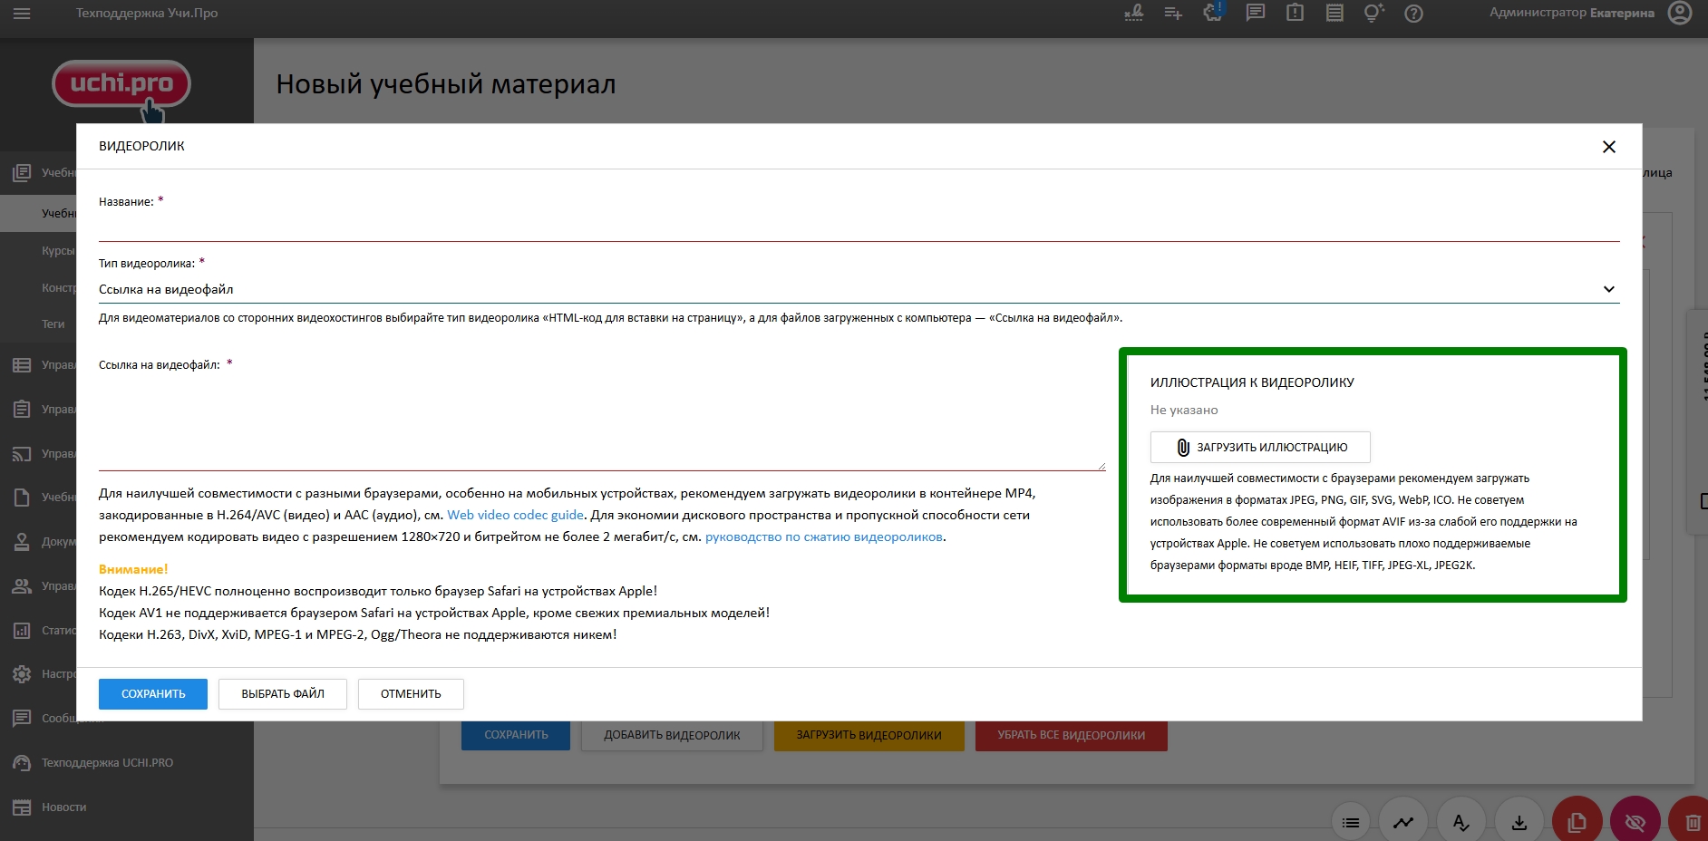
Task: Click the uchi.pro logo
Action: tap(121, 85)
